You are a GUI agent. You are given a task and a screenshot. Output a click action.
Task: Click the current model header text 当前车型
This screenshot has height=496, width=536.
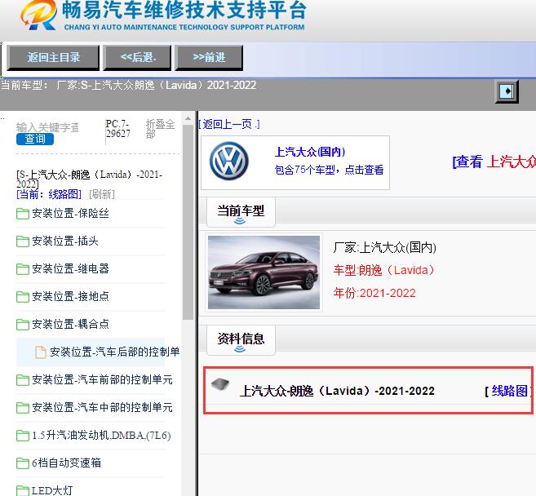tap(128, 85)
